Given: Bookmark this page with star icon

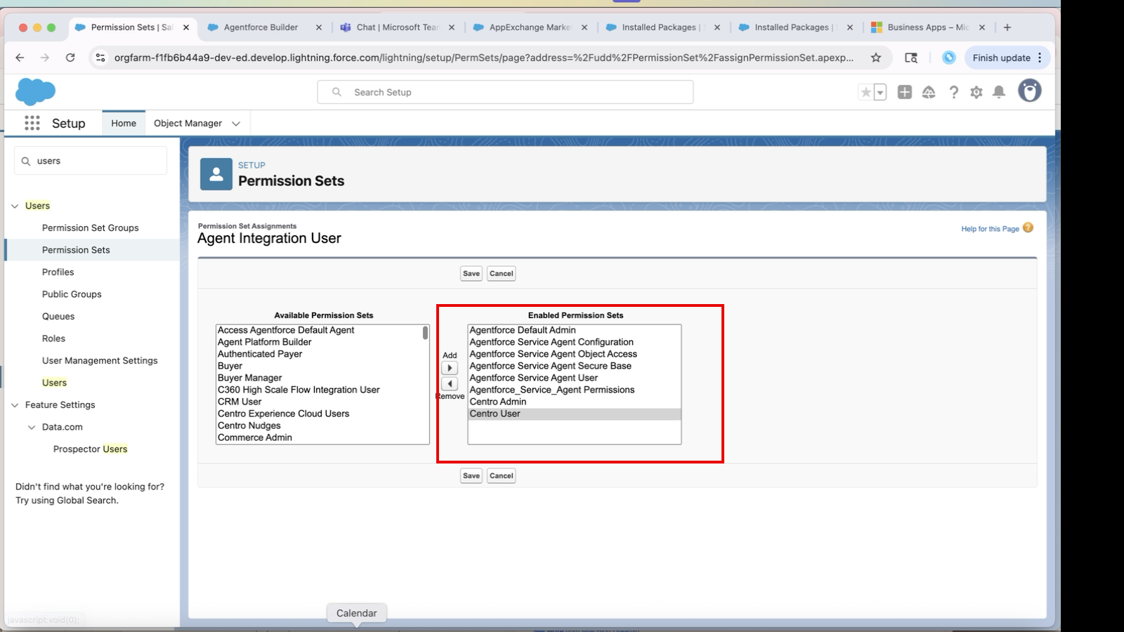Looking at the screenshot, I should [x=876, y=58].
